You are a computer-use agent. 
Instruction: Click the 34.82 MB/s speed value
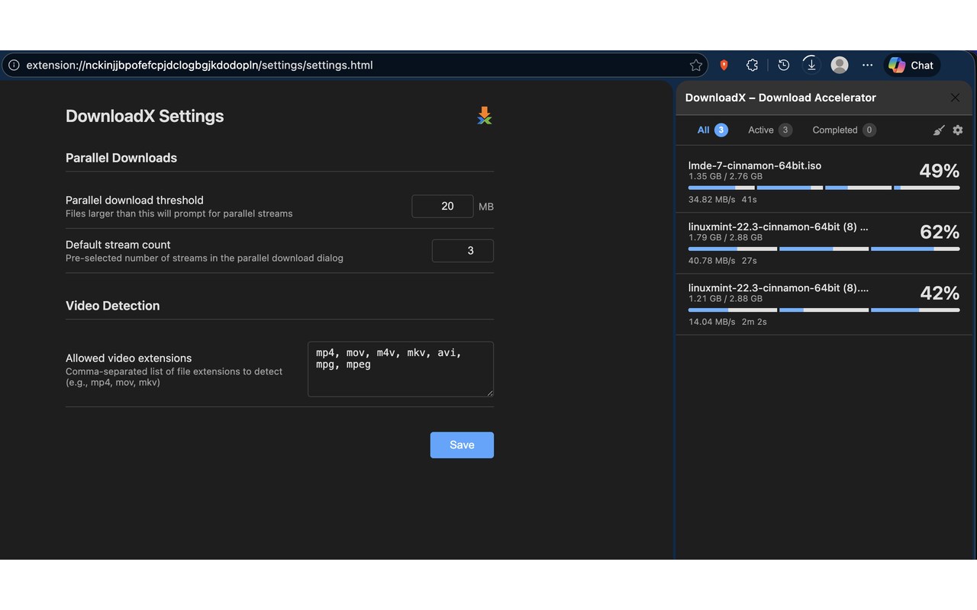(x=712, y=200)
